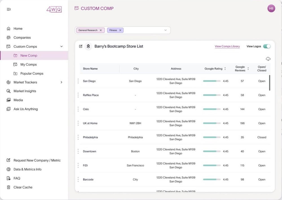Click the My Comps icon
Screen dimensions: 282x200
(x=15, y=65)
